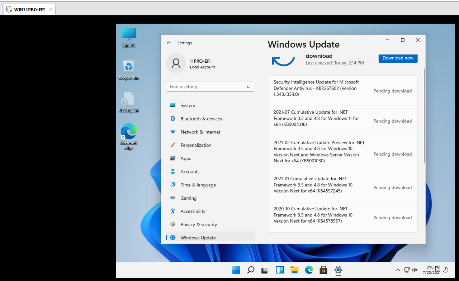Show hidden tray icons chevron

pyautogui.click(x=398, y=270)
